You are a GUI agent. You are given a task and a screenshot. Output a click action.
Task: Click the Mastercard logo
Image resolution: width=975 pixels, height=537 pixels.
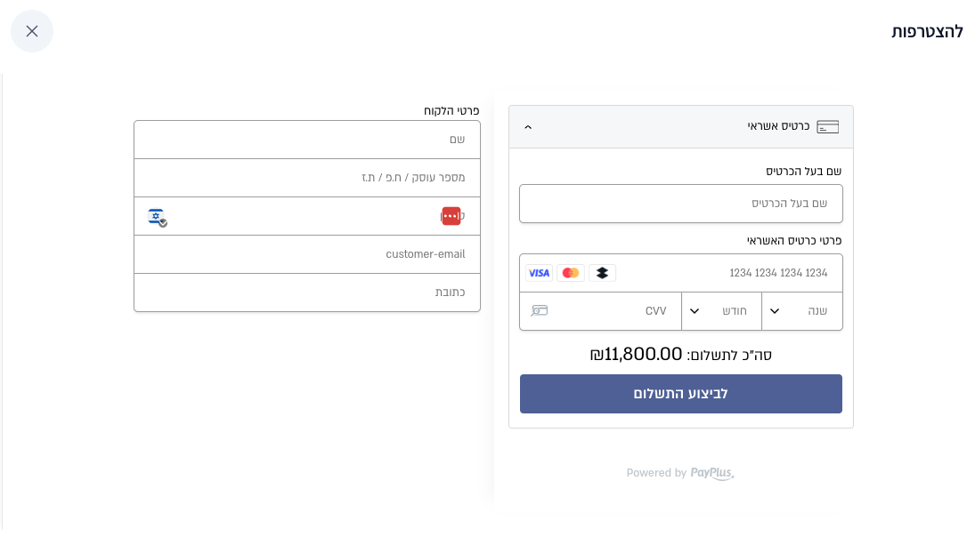pyautogui.click(x=571, y=273)
